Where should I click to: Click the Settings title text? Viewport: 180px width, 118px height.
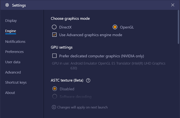[19, 5]
